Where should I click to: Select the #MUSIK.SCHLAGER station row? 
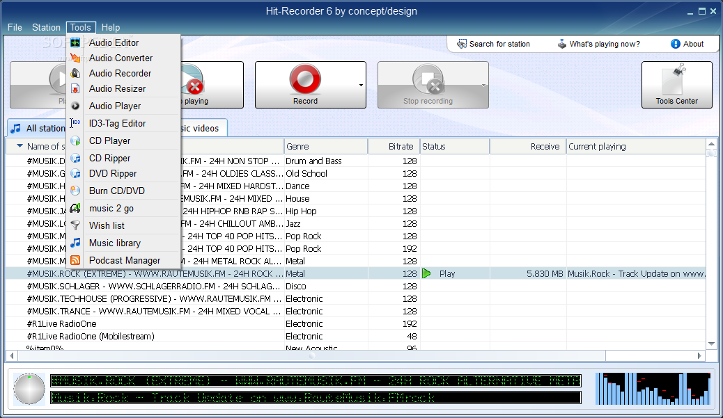[x=355, y=286]
